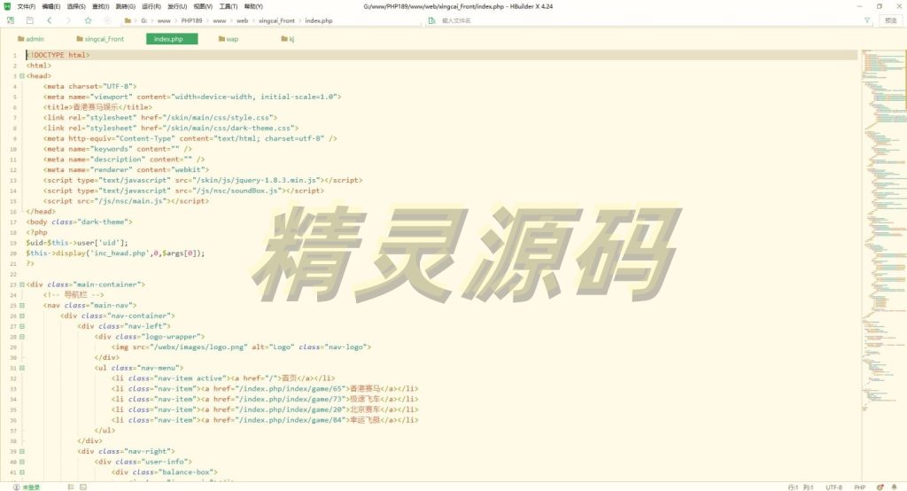Open the 帮助(Y) menu

point(252,6)
